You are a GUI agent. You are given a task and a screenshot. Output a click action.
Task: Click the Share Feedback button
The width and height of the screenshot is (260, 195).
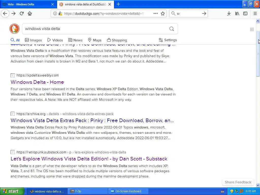point(238,182)
